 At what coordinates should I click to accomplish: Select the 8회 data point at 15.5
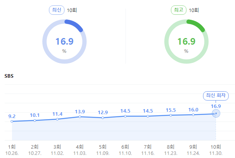pyautogui.click(x=171, y=115)
